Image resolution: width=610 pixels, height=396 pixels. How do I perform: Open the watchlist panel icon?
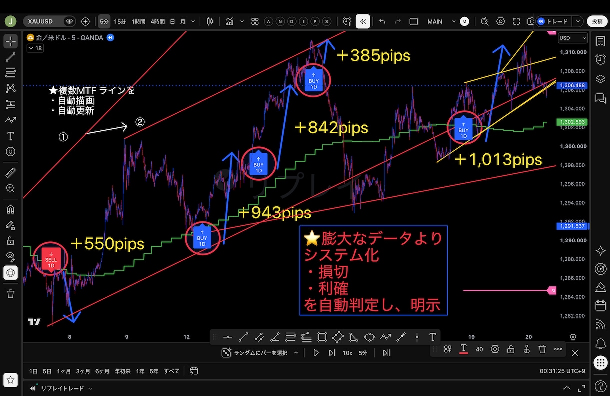tap(600, 41)
